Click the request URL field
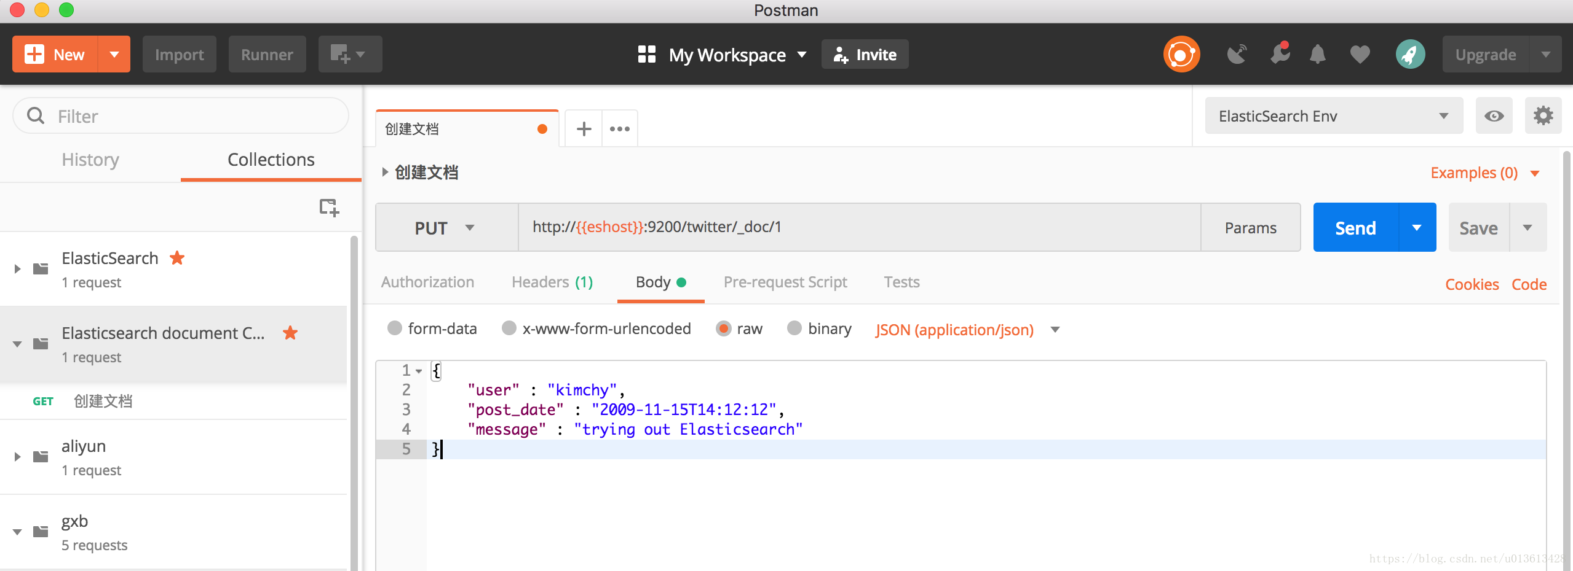This screenshot has width=1573, height=571. (x=859, y=227)
